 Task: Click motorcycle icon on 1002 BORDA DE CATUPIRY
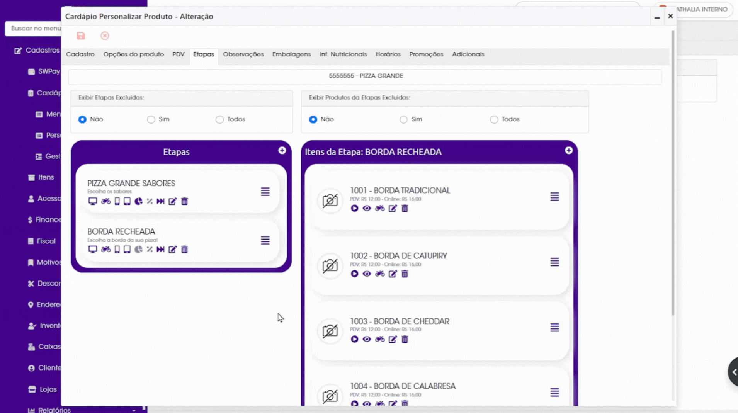coord(380,274)
